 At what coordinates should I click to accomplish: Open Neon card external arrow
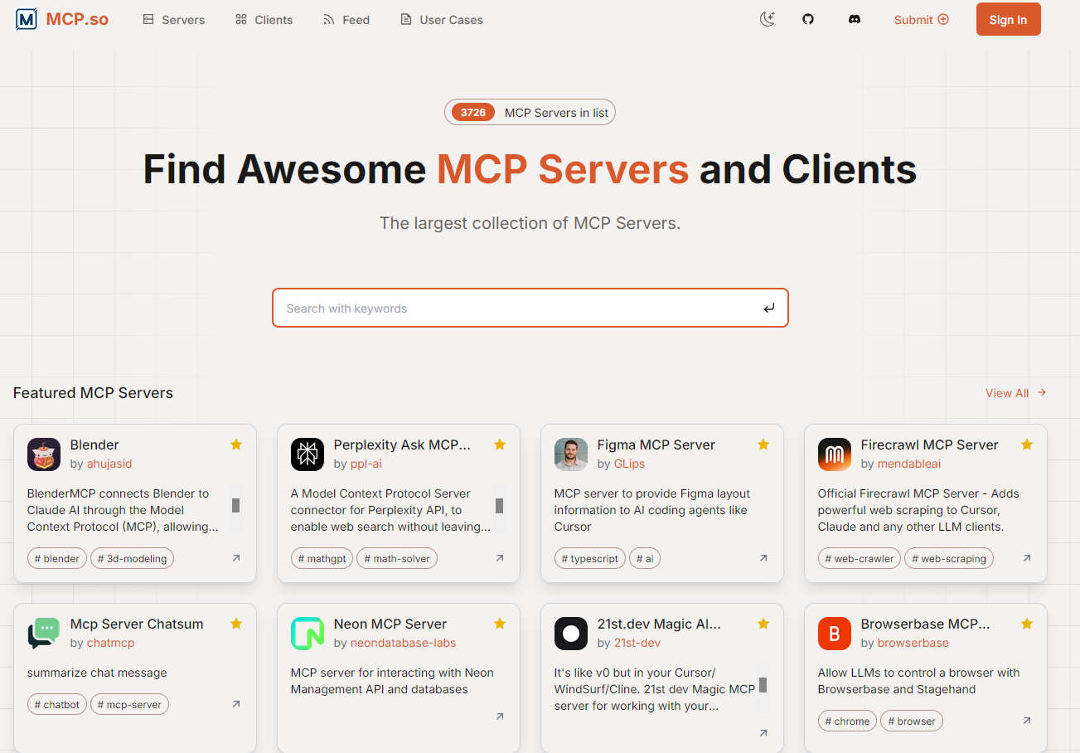pos(500,717)
